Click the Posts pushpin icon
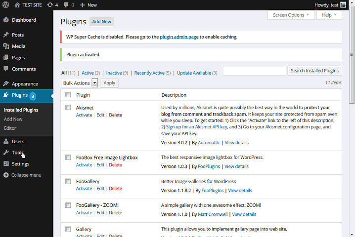The height and width of the screenshot is (237, 355). (6, 35)
